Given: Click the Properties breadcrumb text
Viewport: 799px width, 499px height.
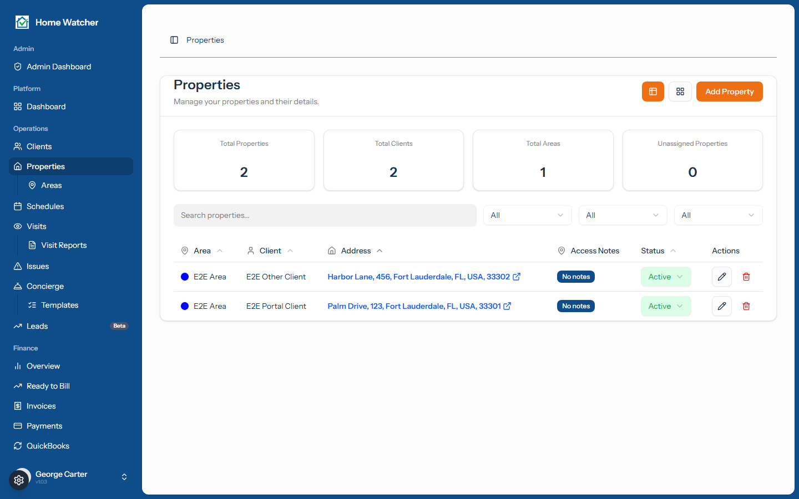Looking at the screenshot, I should coord(205,40).
